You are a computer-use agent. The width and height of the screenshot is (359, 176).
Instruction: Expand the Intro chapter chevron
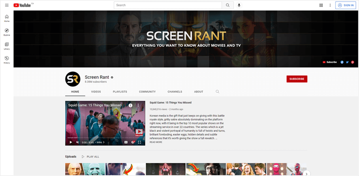pyautogui.click(x=104, y=142)
